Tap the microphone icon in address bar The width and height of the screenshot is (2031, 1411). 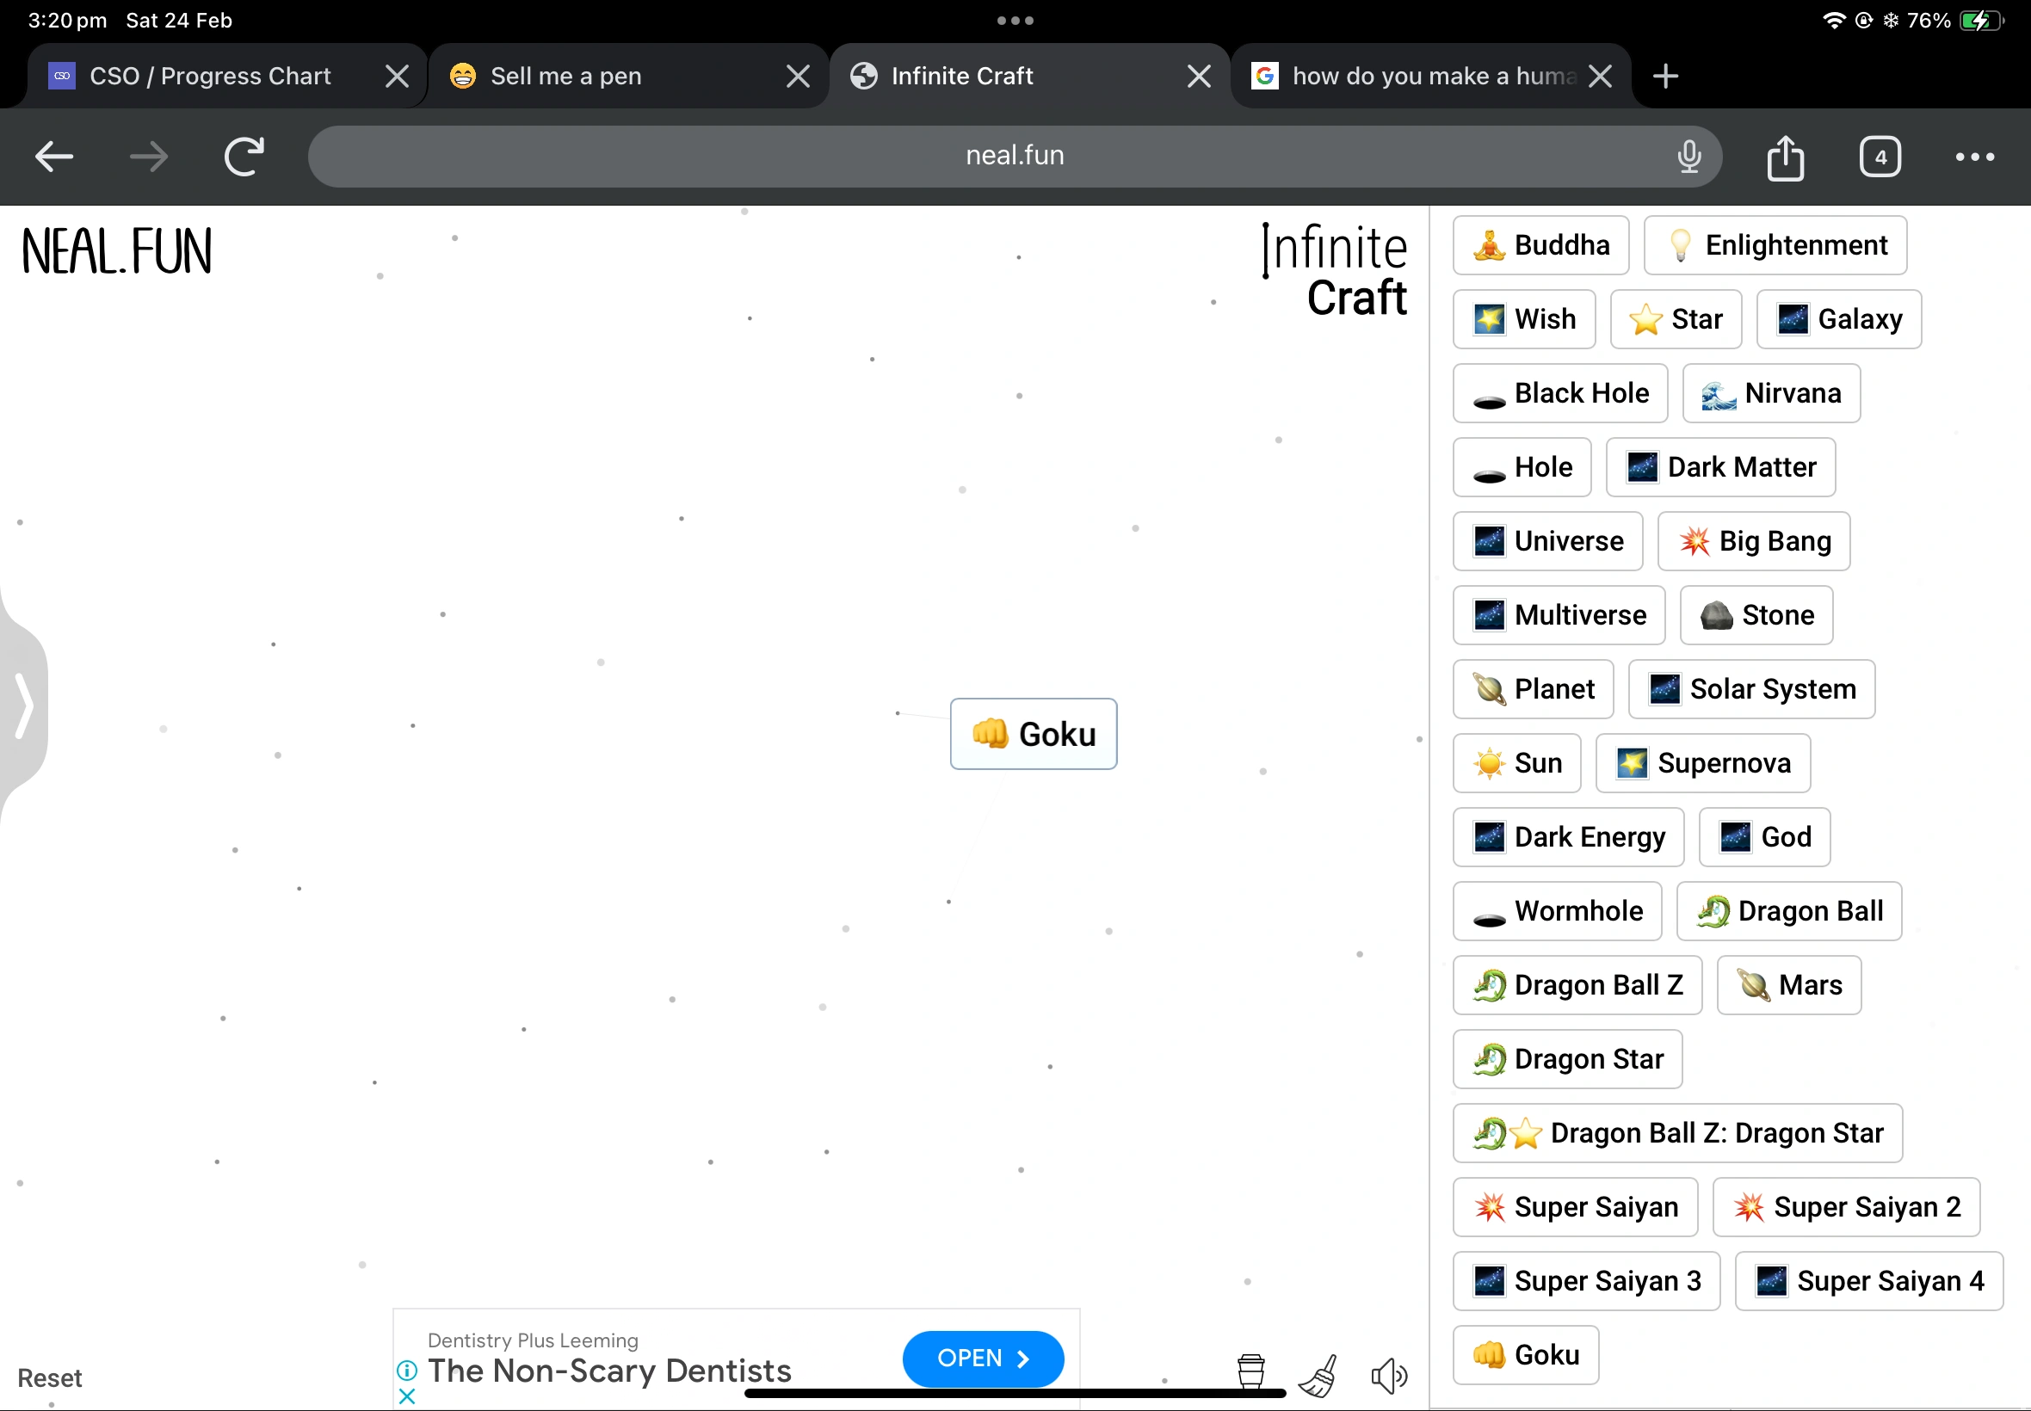click(1688, 157)
